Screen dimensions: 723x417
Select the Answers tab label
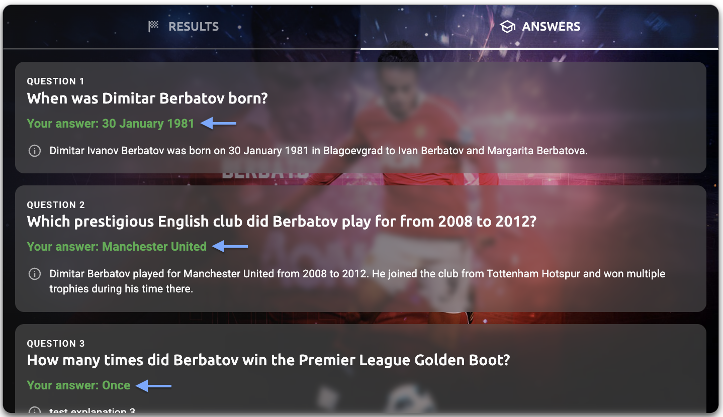coord(551,27)
